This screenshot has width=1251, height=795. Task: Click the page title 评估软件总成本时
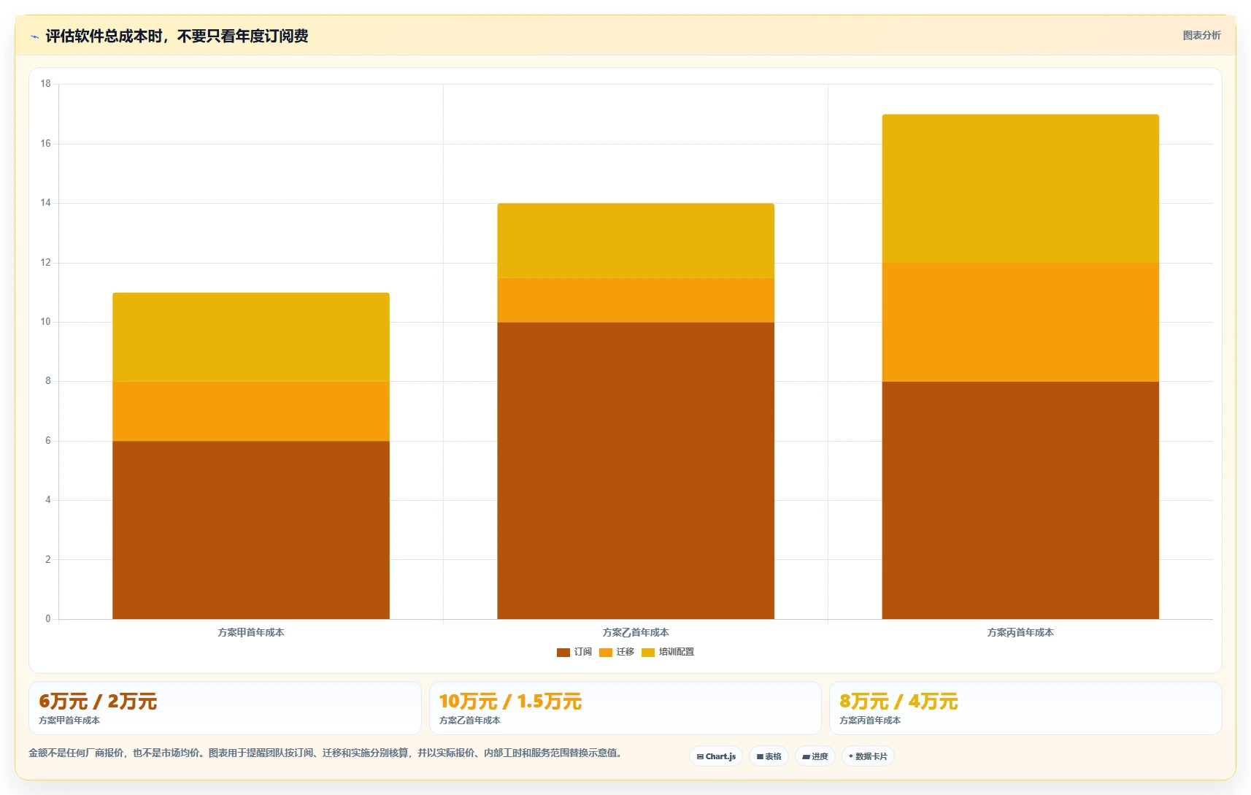point(177,36)
